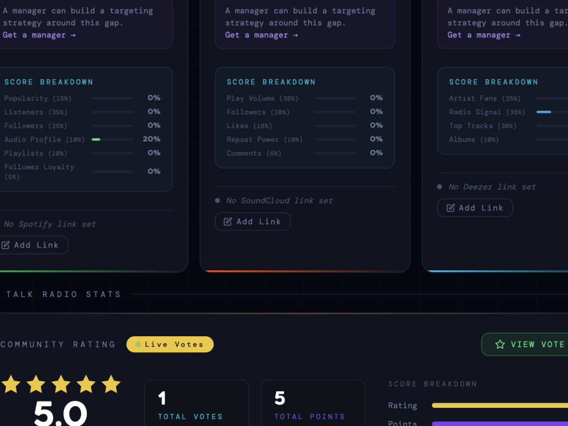
Task: Click the purple Points bar
Action: point(500,424)
